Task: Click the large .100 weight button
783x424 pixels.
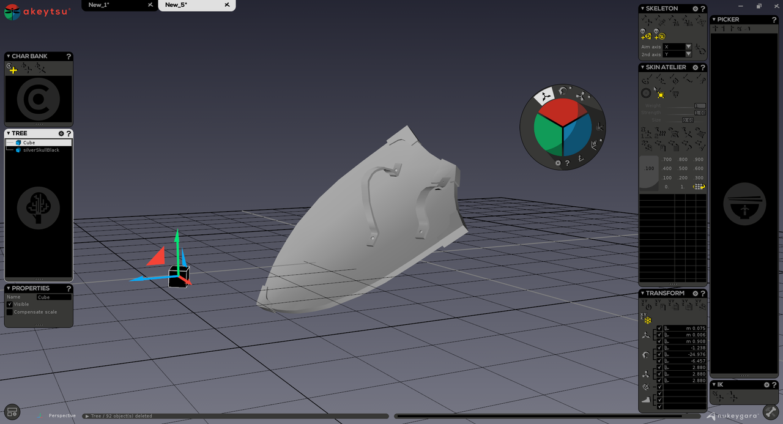Action: (649, 173)
